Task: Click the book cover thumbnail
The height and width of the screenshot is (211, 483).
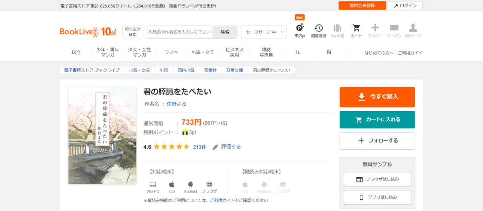Action: pyautogui.click(x=102, y=136)
